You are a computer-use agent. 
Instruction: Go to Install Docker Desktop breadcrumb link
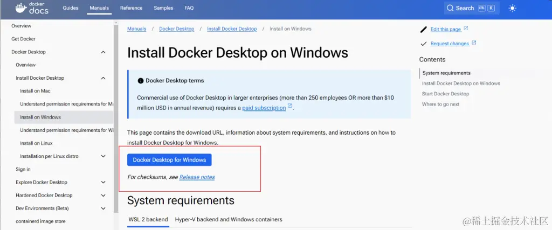click(x=232, y=29)
